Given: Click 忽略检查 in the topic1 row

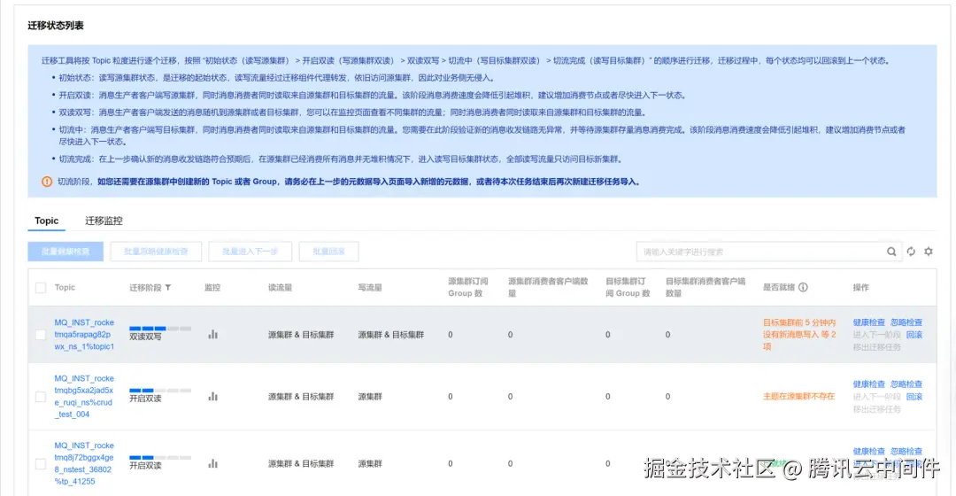Looking at the screenshot, I should pyautogui.click(x=906, y=322).
